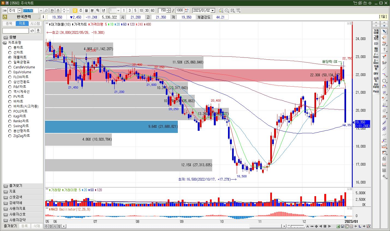Save chart using the floppy disk icon
The height and width of the screenshot is (231, 390).
coord(343,226)
